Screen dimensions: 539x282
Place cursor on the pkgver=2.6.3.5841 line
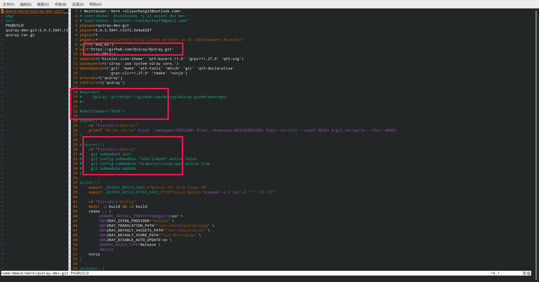(116, 30)
